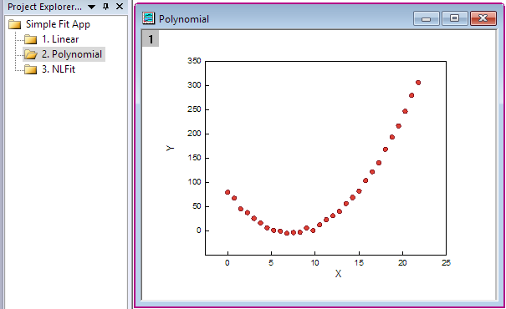Close the Polynomial graph window
The height and width of the screenshot is (309, 506).
pyautogui.click(x=483, y=18)
